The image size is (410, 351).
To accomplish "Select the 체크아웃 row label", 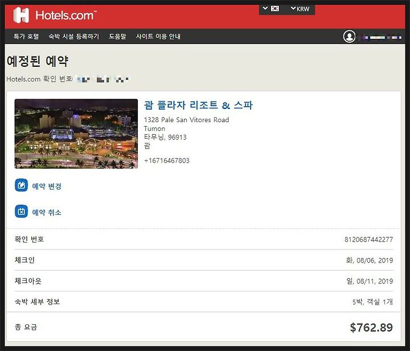I will coord(28,281).
